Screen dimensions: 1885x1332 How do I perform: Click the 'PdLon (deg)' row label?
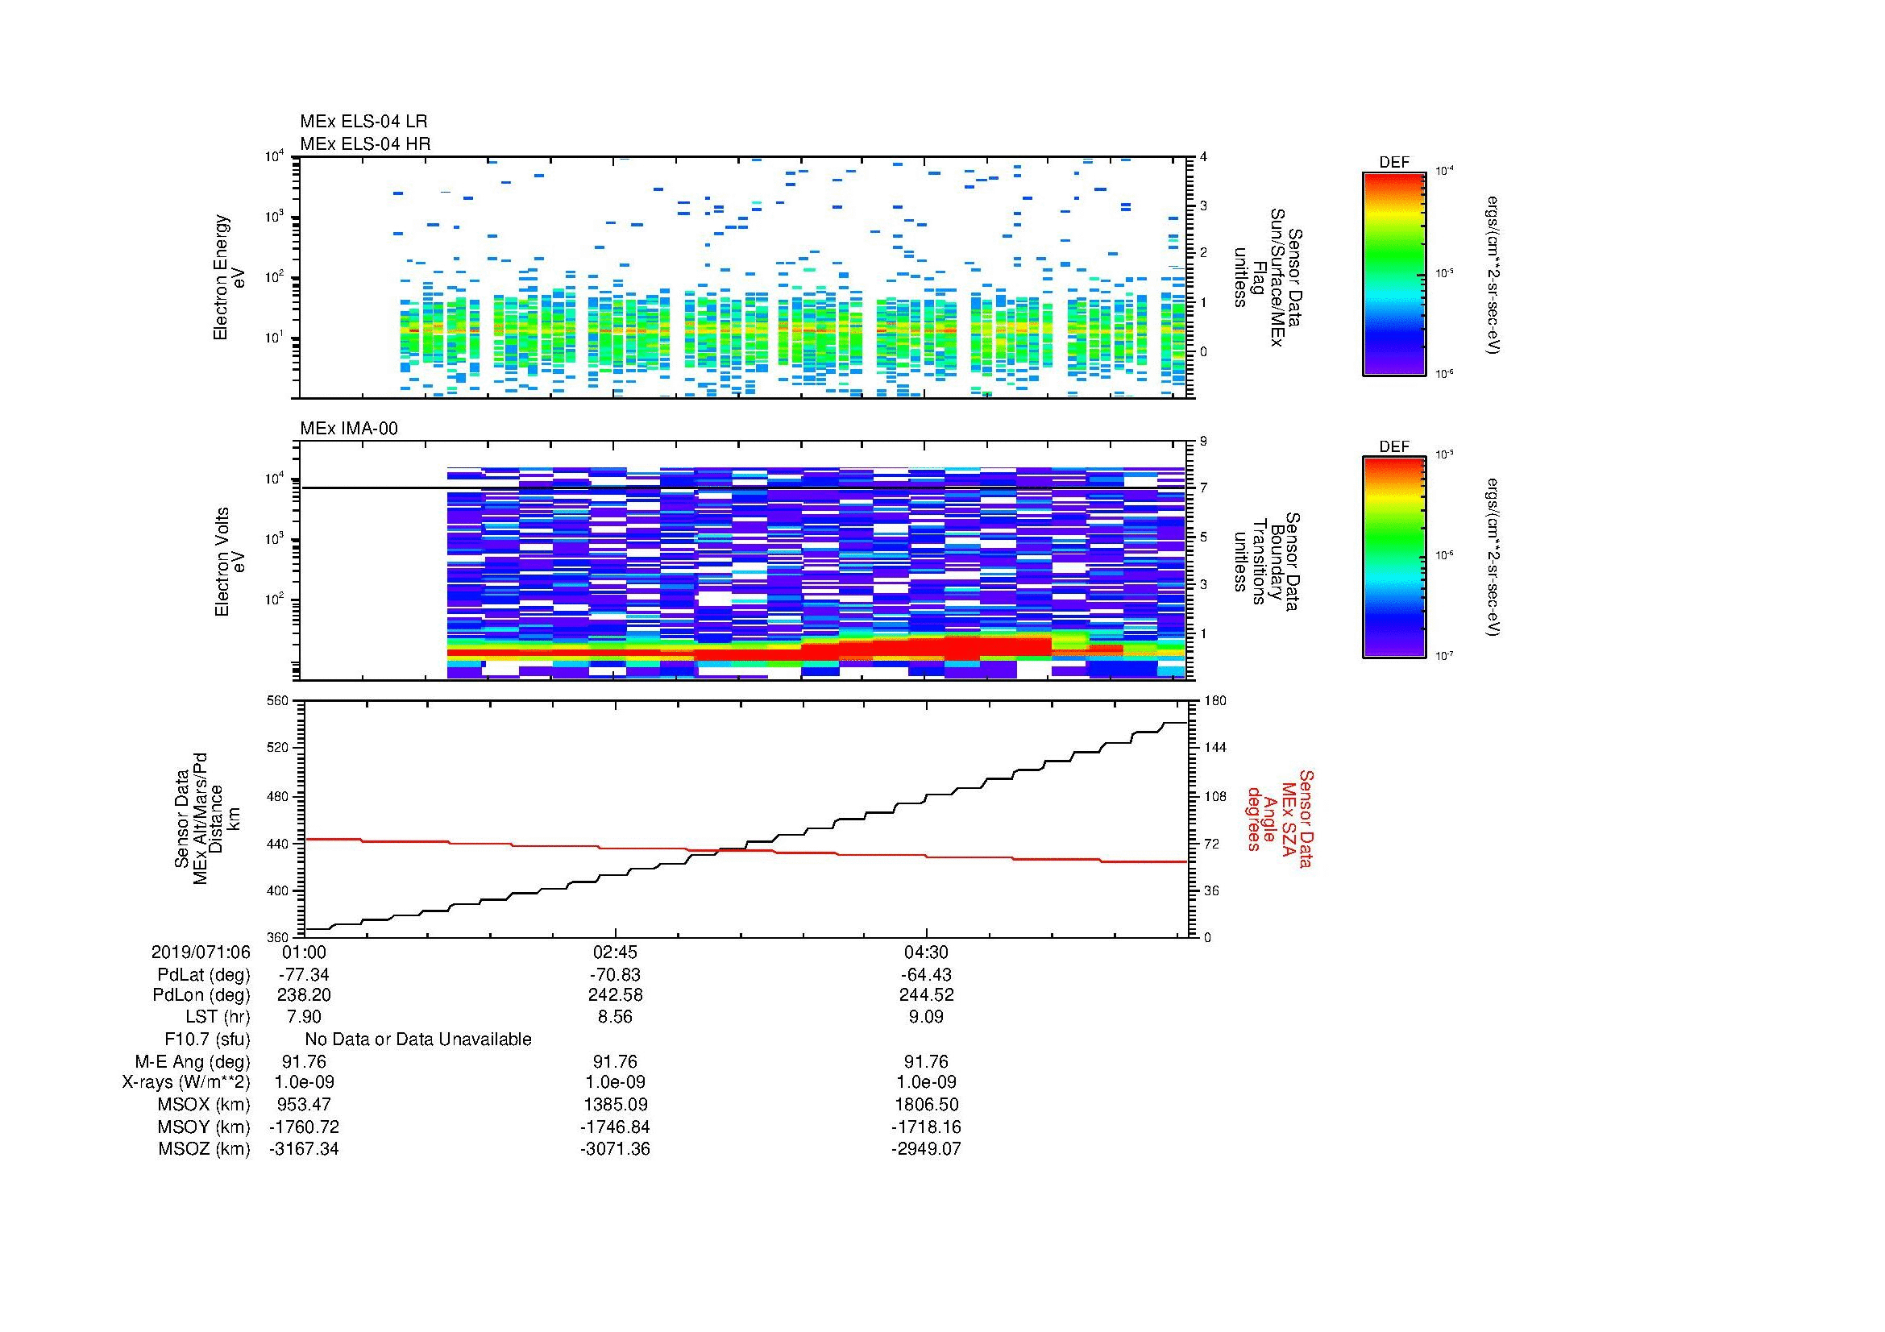201,995
